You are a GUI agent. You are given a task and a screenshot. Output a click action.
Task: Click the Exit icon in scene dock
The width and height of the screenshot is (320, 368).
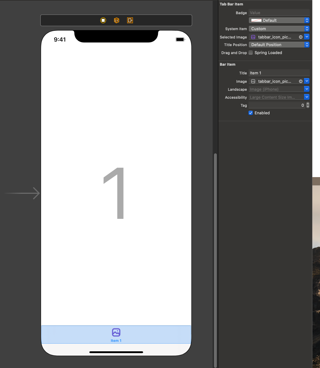[x=130, y=20]
